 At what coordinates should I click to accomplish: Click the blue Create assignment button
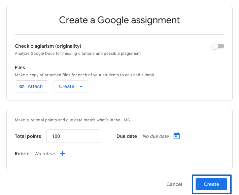(211, 184)
